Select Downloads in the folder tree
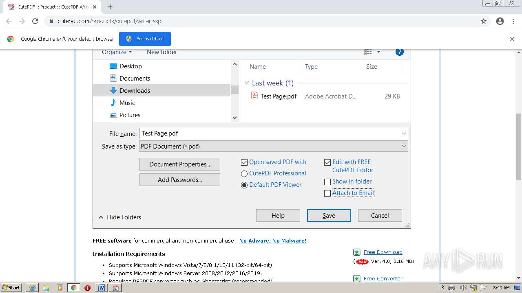This screenshot has width=522, height=293. pos(135,91)
